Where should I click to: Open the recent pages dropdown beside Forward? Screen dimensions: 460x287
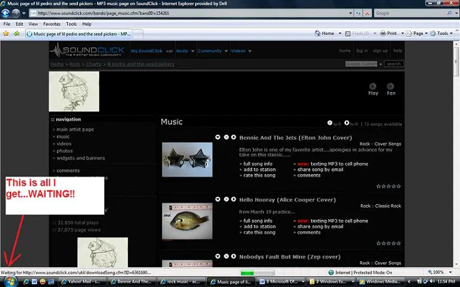coord(24,13)
